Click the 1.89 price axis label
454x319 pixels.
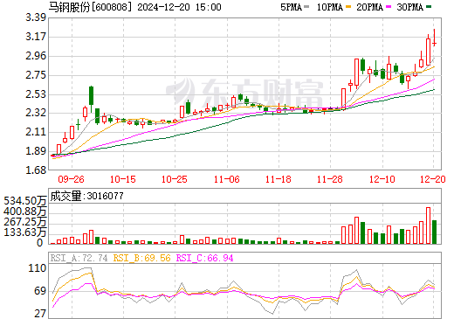[x=36, y=151]
